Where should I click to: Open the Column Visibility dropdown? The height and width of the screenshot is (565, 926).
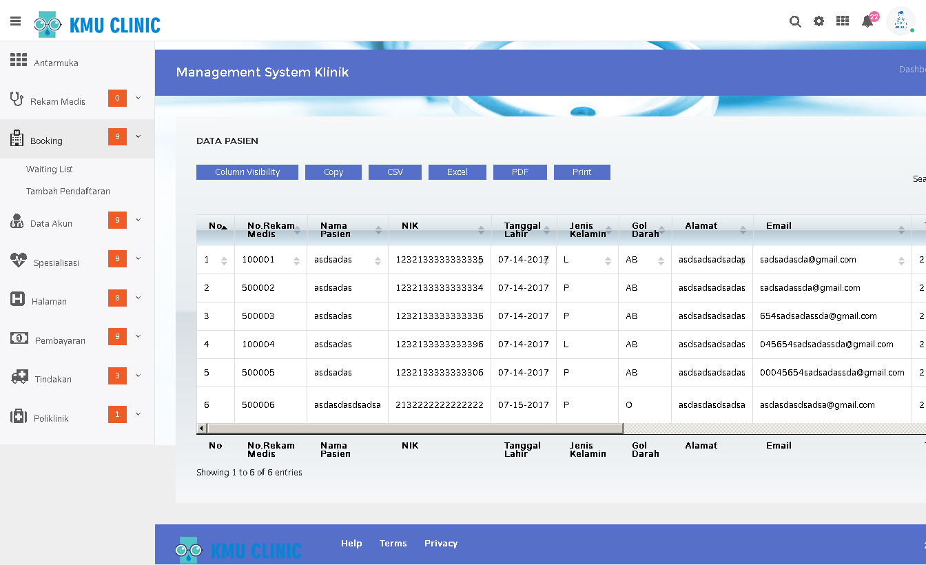(247, 172)
